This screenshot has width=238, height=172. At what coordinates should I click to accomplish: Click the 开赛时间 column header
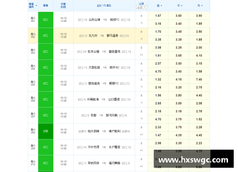(63, 6)
